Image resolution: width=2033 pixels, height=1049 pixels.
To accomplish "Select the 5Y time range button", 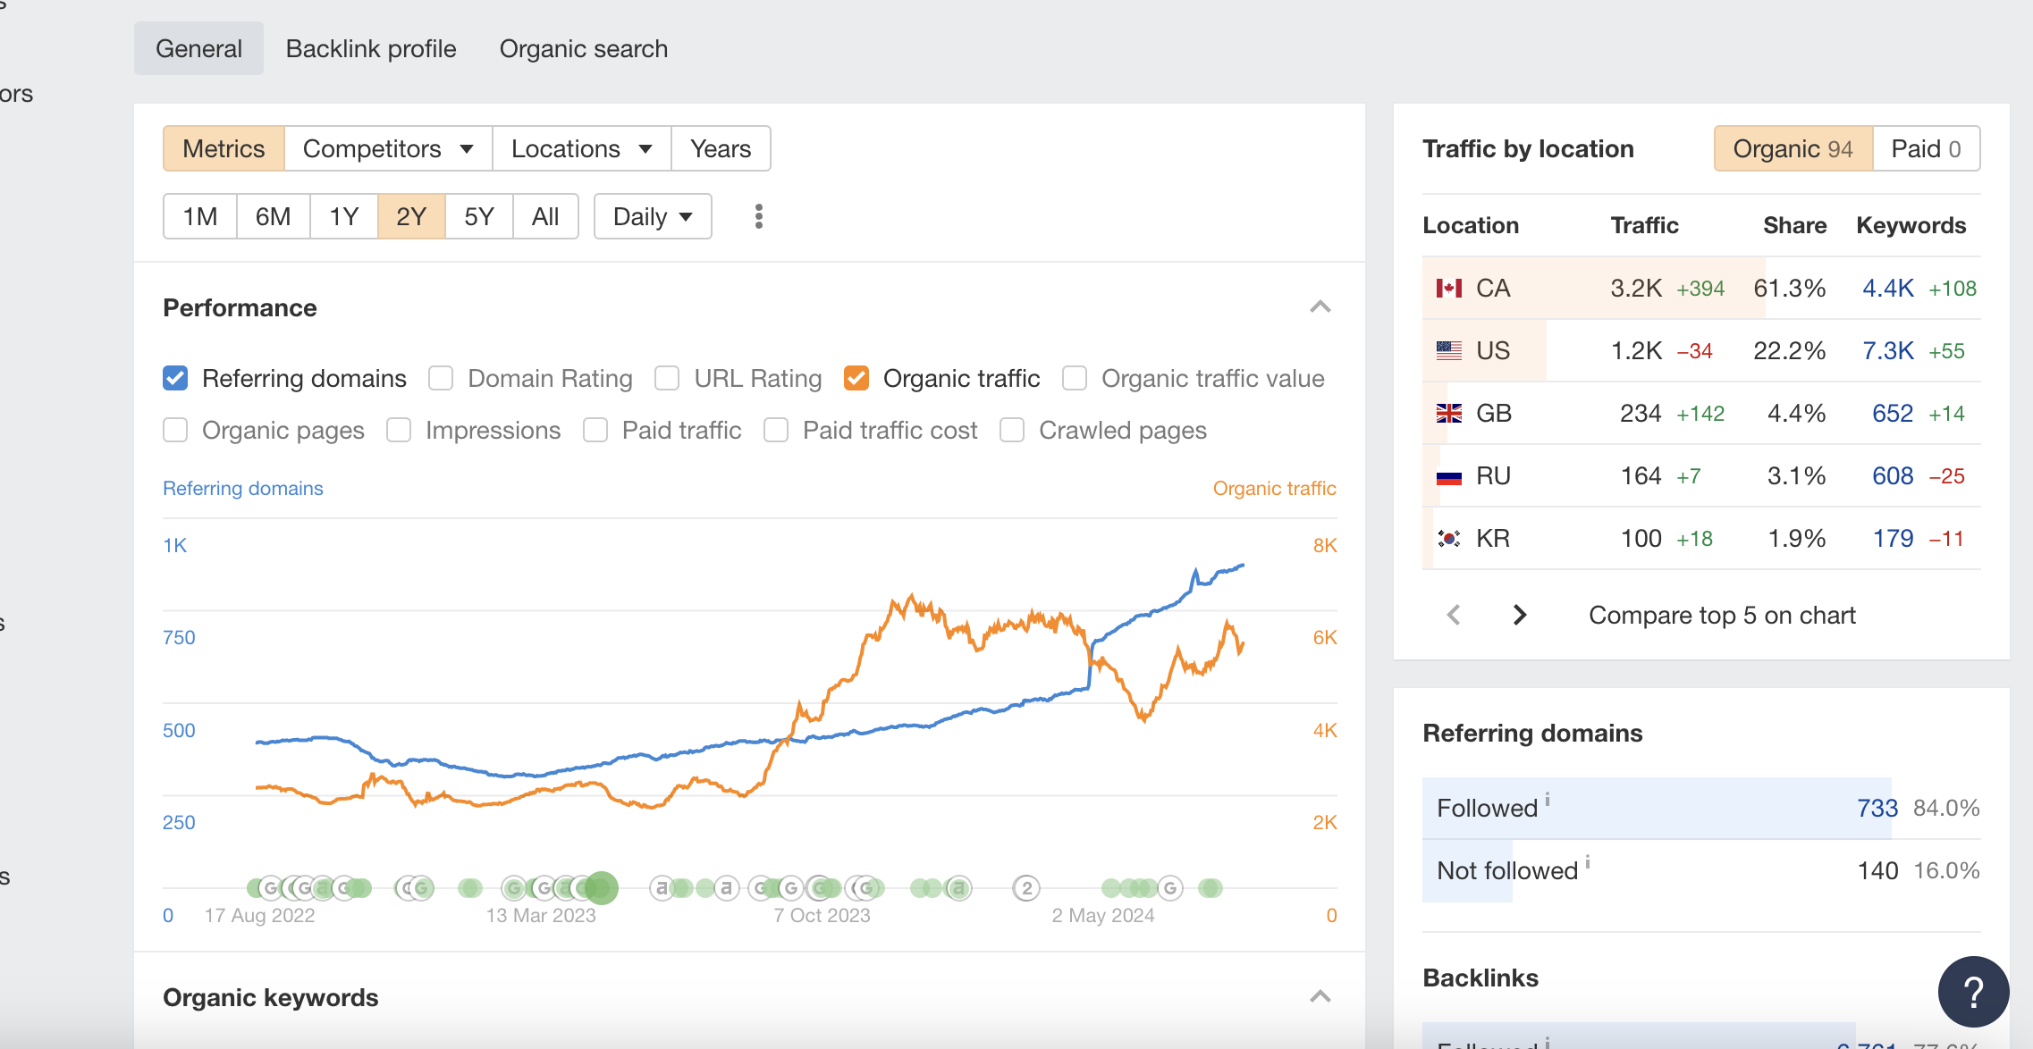I will pyautogui.click(x=479, y=216).
